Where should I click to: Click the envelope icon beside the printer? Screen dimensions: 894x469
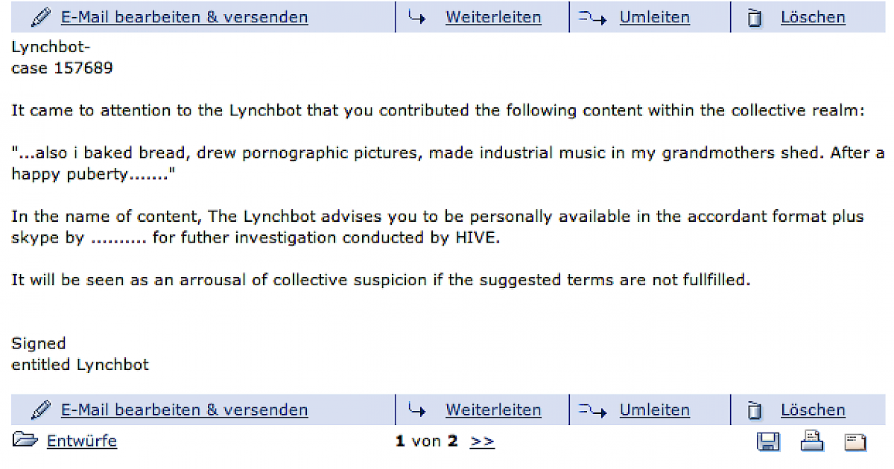coord(855,442)
